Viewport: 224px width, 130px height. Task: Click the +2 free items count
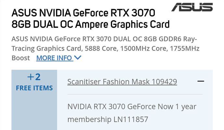[34, 77]
